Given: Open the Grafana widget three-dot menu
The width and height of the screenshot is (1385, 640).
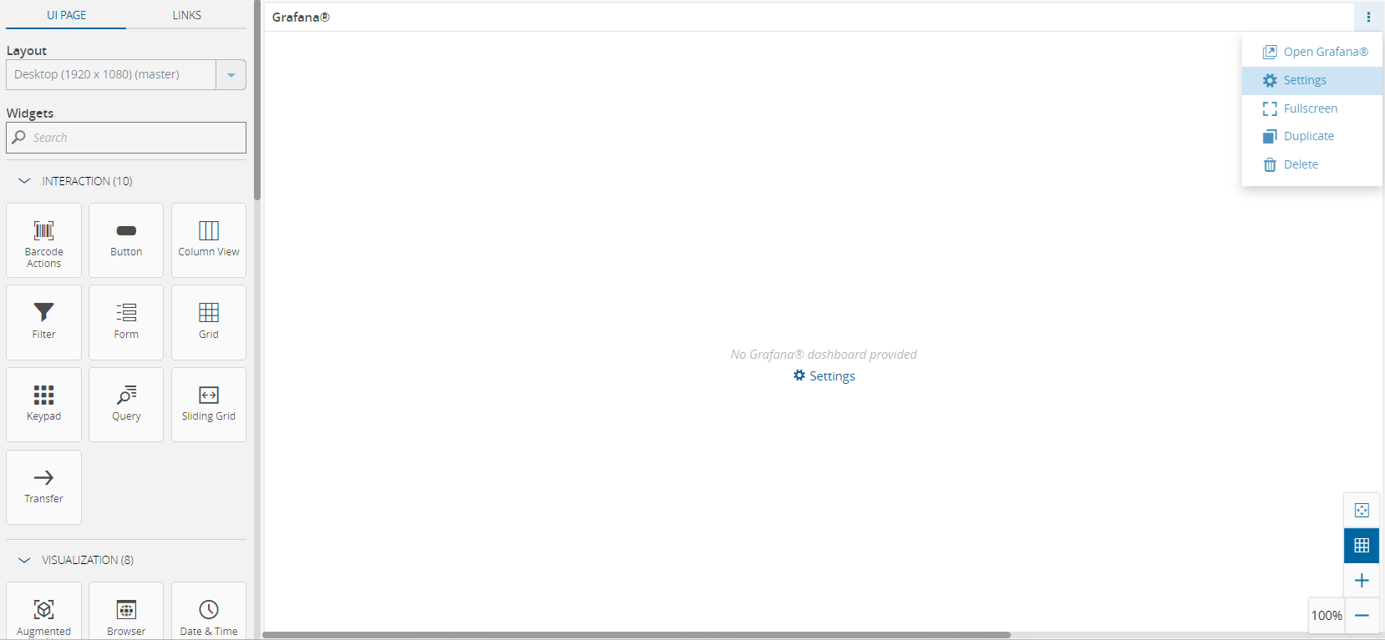Looking at the screenshot, I should tap(1368, 17).
